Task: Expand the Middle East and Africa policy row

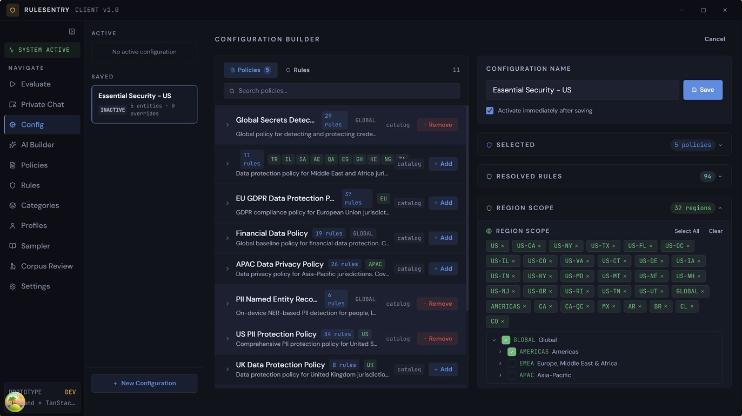Action: pyautogui.click(x=228, y=164)
